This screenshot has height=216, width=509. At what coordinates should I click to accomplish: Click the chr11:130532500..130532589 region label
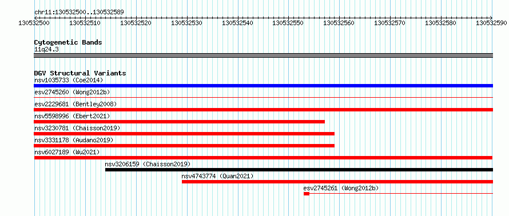click(79, 13)
